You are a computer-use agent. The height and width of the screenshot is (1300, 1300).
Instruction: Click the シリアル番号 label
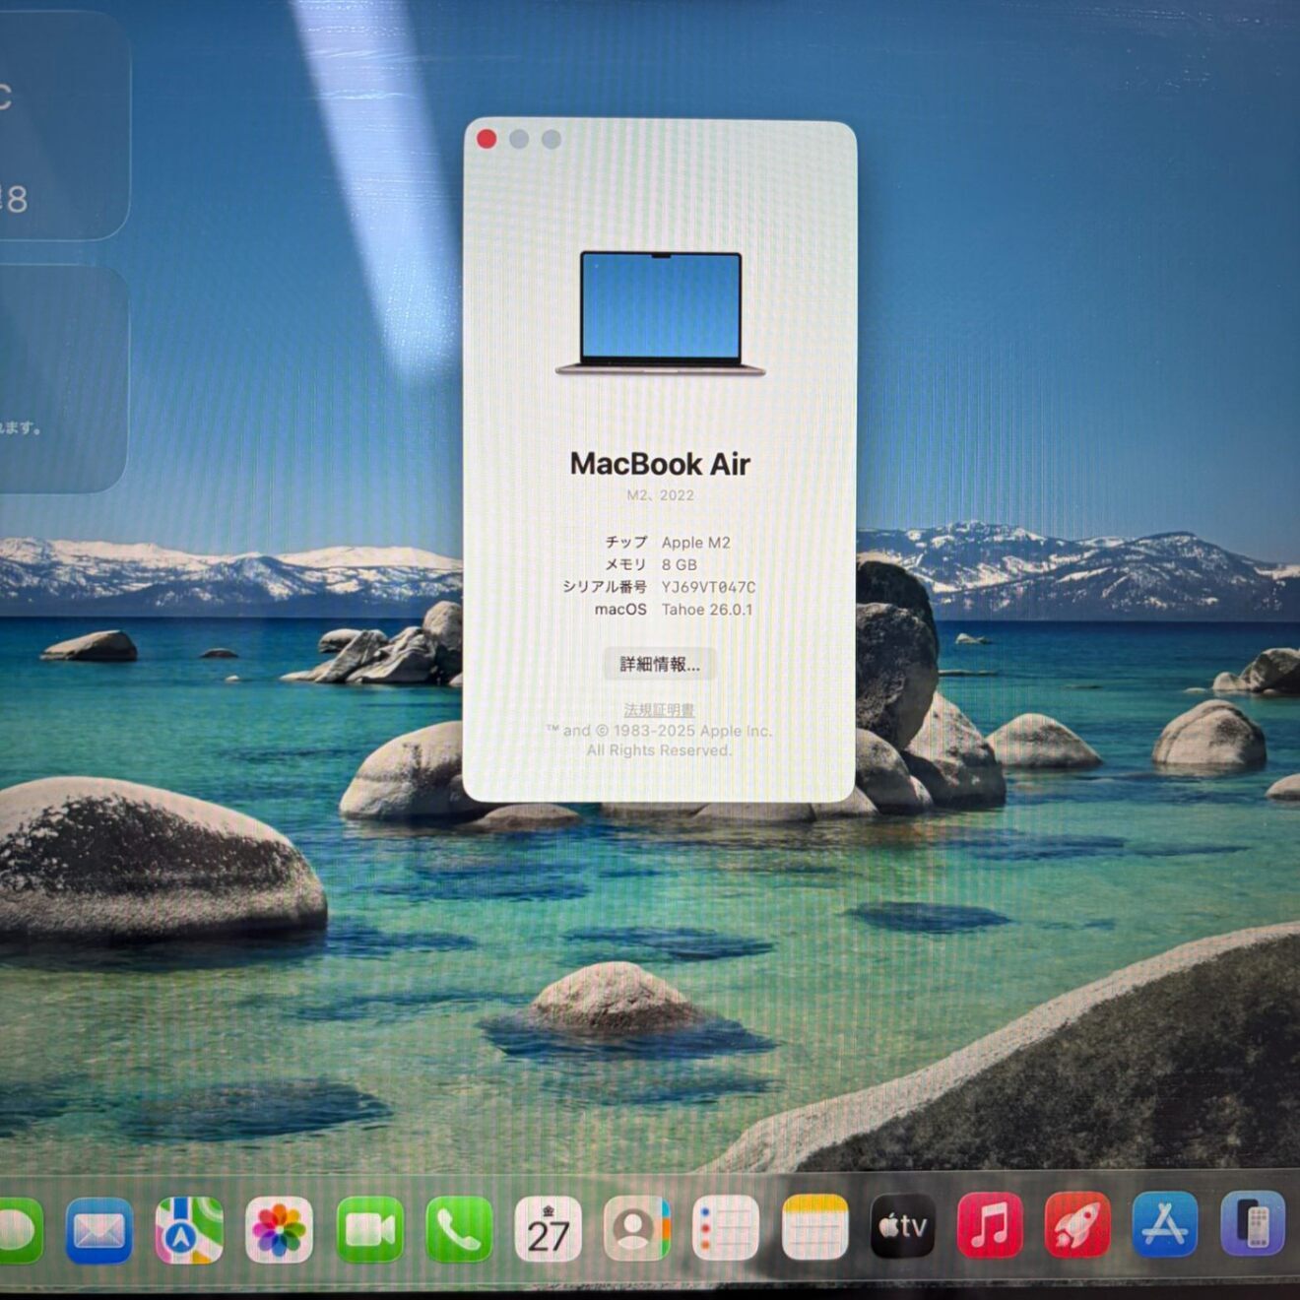click(605, 587)
